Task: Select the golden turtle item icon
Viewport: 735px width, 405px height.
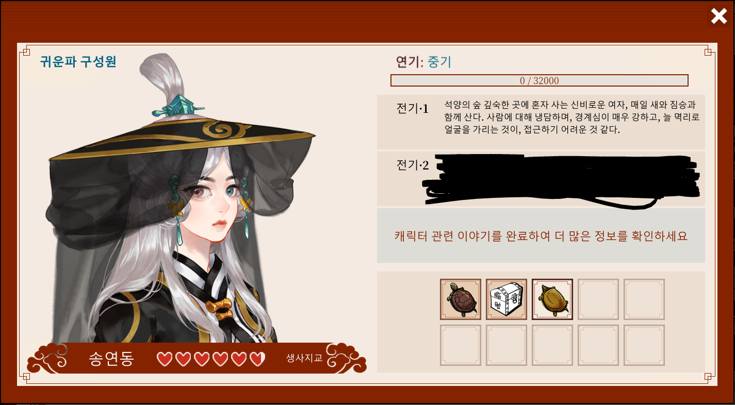Action: tap(552, 299)
